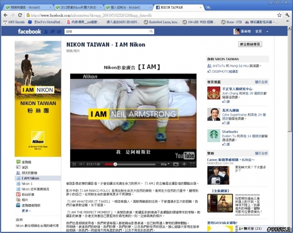Expand more sidebar items with 更多
This screenshot has height=233, width=293.
click(x=26, y=211)
